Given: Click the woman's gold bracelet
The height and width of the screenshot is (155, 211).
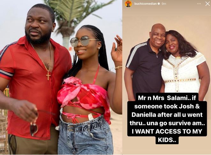Looking at the screenshot, I should point(118,68).
